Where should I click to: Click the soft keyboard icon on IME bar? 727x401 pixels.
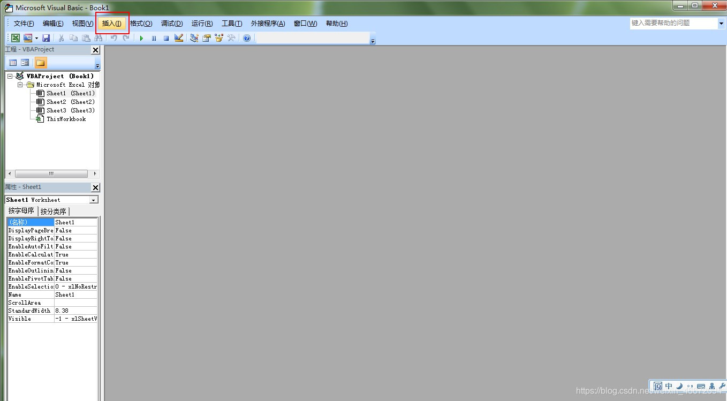701,386
